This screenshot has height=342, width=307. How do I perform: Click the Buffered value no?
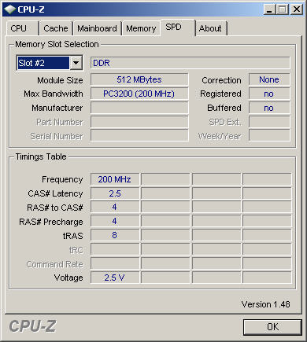[x=269, y=108]
